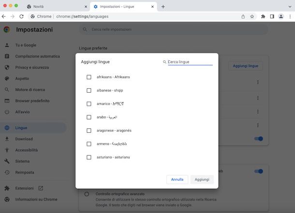Click the share icon in the address bar
This screenshot has width=295, height=213.
pyautogui.click(x=243, y=16)
